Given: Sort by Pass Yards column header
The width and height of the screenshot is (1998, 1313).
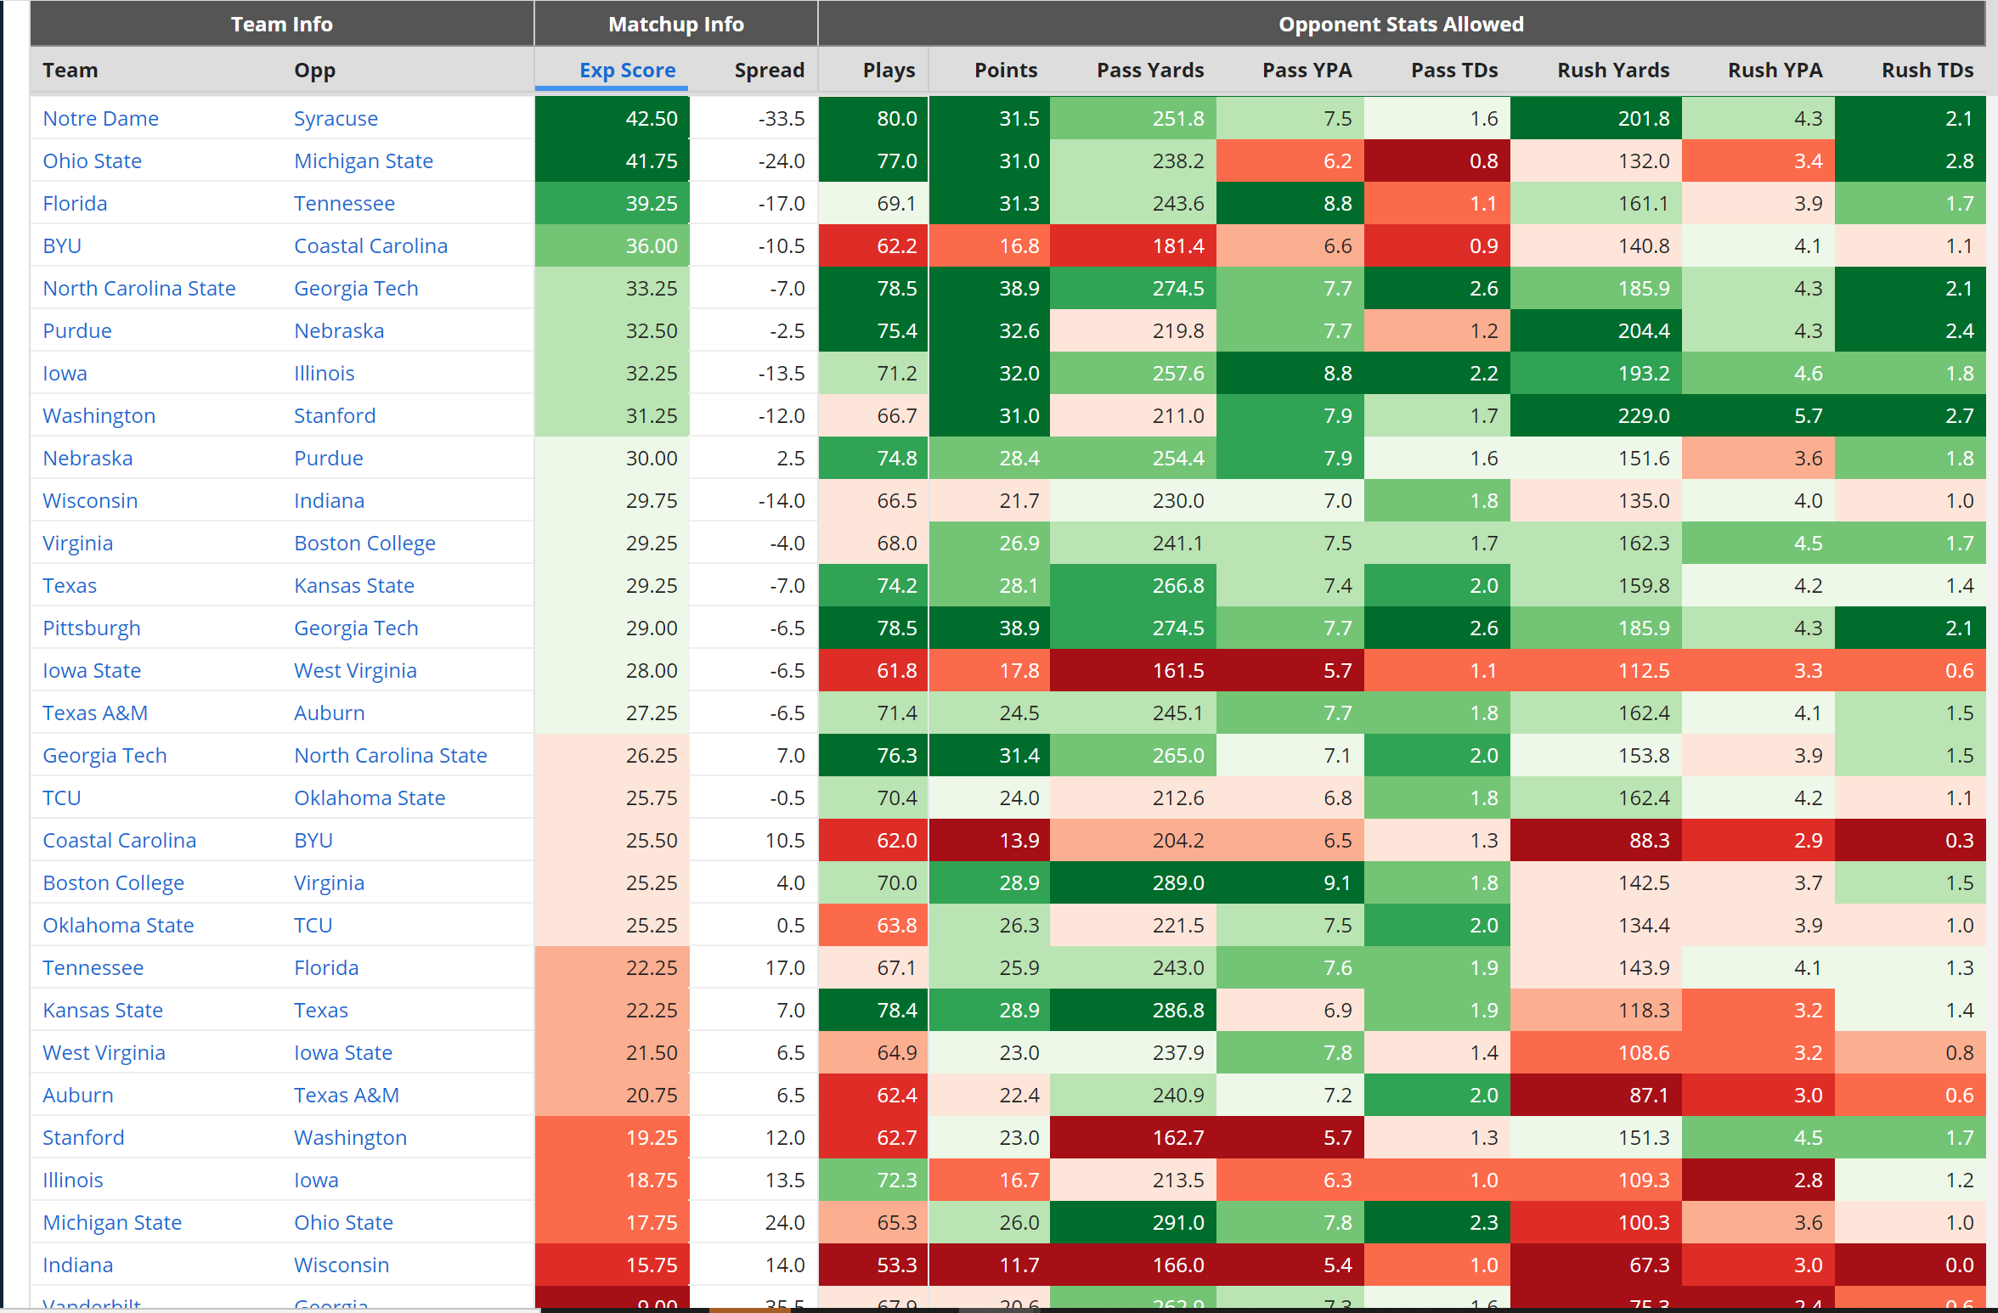Looking at the screenshot, I should [1150, 70].
